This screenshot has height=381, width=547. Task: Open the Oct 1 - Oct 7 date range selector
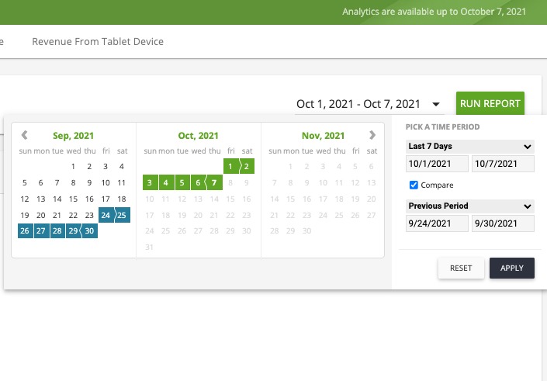(369, 104)
